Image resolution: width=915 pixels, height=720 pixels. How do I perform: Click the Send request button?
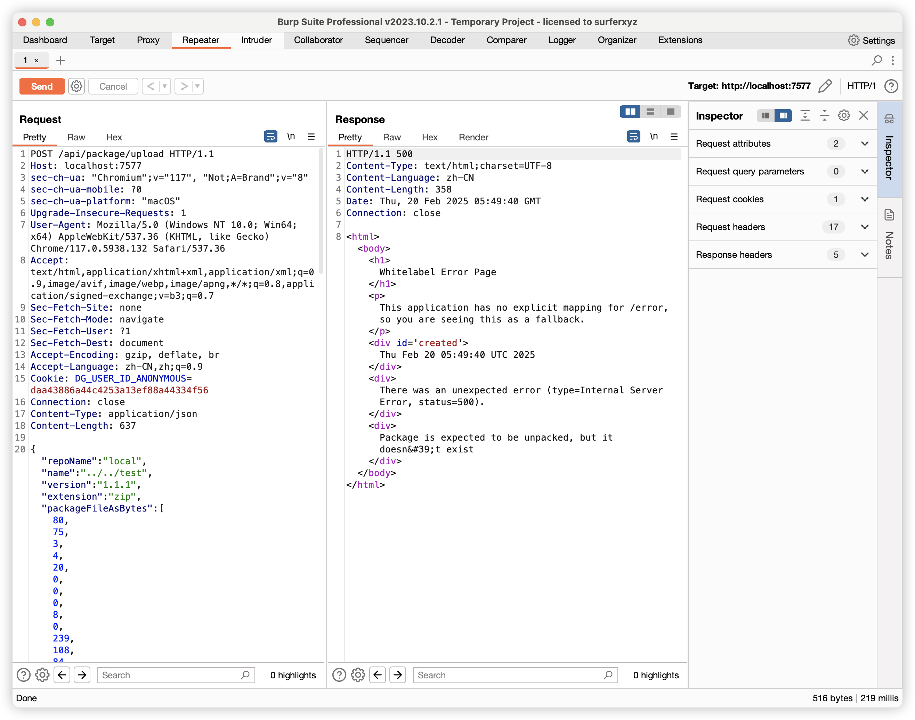point(42,87)
